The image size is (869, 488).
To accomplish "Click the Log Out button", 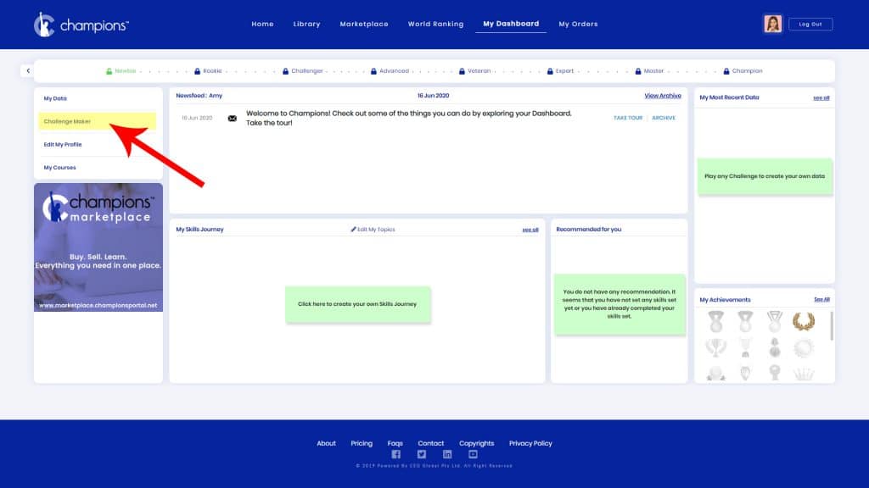I will pyautogui.click(x=810, y=24).
